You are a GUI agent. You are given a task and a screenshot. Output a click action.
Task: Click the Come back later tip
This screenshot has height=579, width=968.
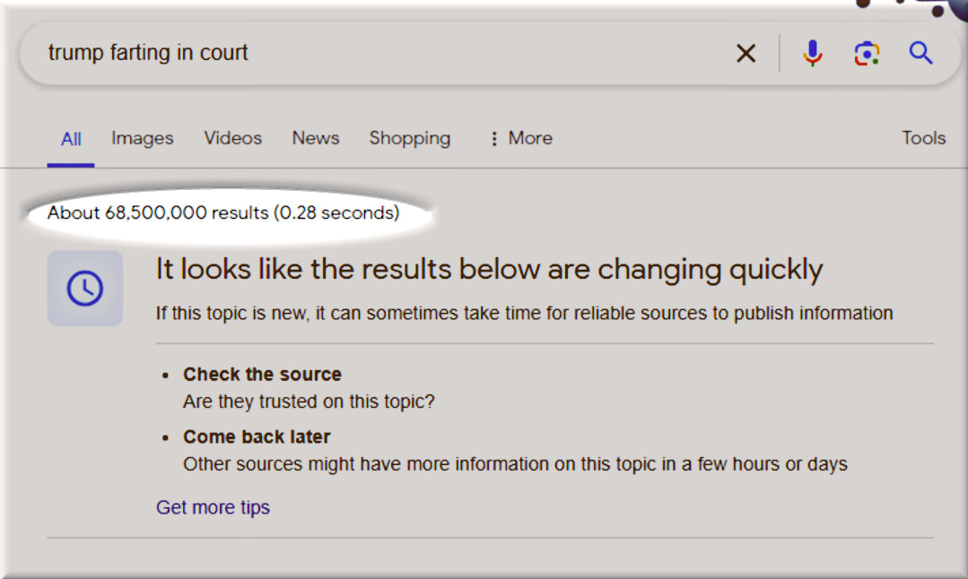[x=257, y=437]
